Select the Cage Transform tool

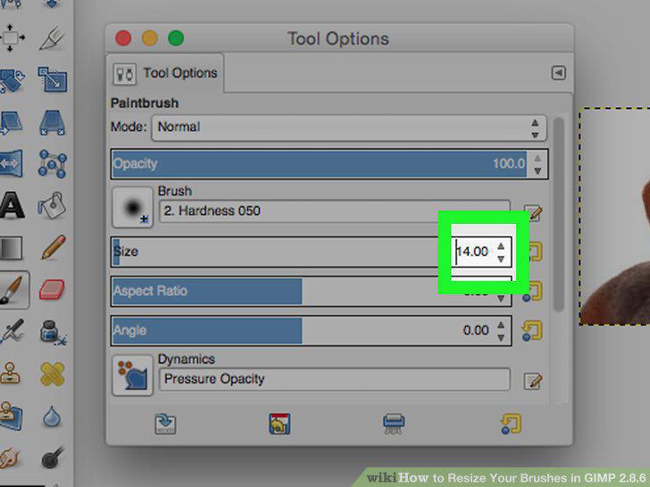point(52,164)
